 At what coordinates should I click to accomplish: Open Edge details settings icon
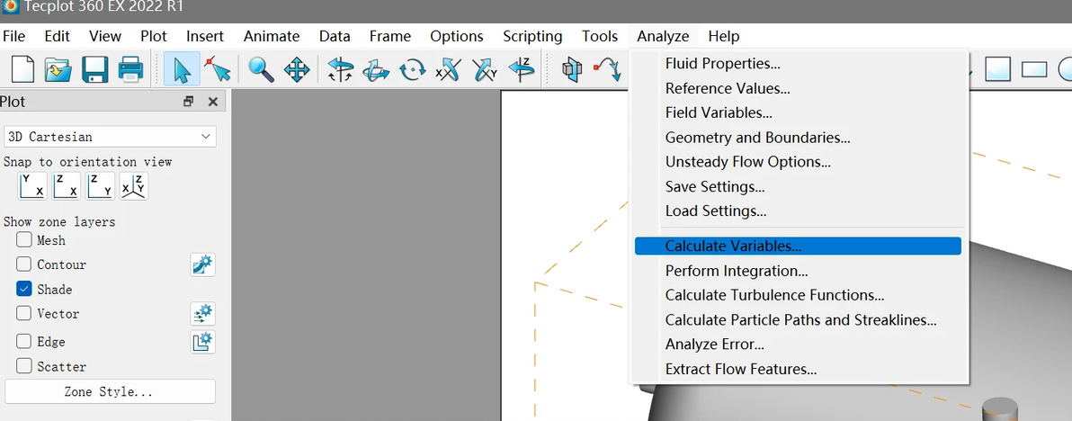(203, 342)
